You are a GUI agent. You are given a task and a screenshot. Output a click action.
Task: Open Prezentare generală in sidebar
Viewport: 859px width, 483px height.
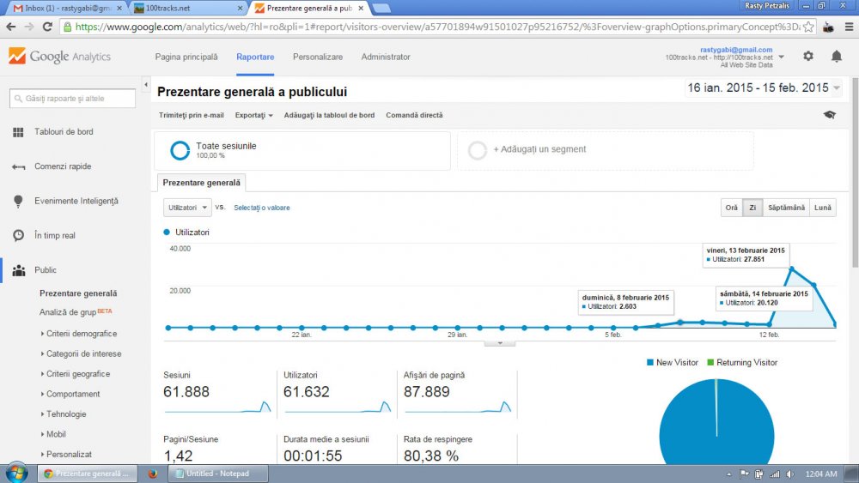pyautogui.click(x=78, y=293)
